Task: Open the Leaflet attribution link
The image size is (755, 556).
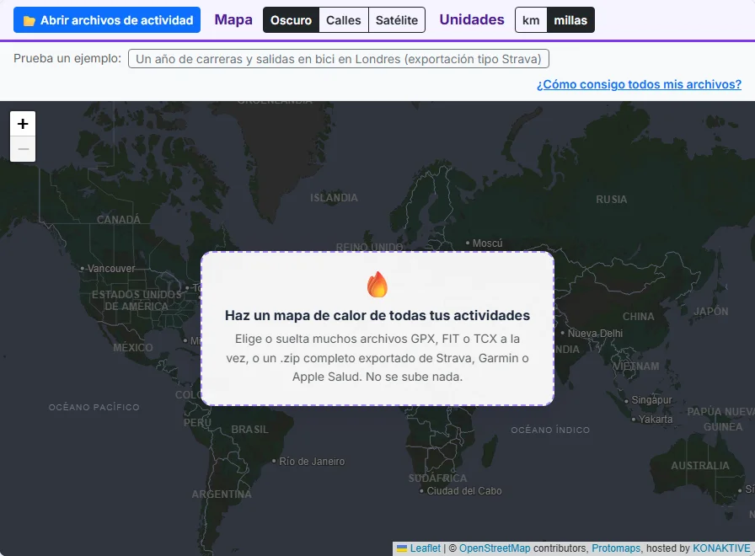Action: coord(426,548)
